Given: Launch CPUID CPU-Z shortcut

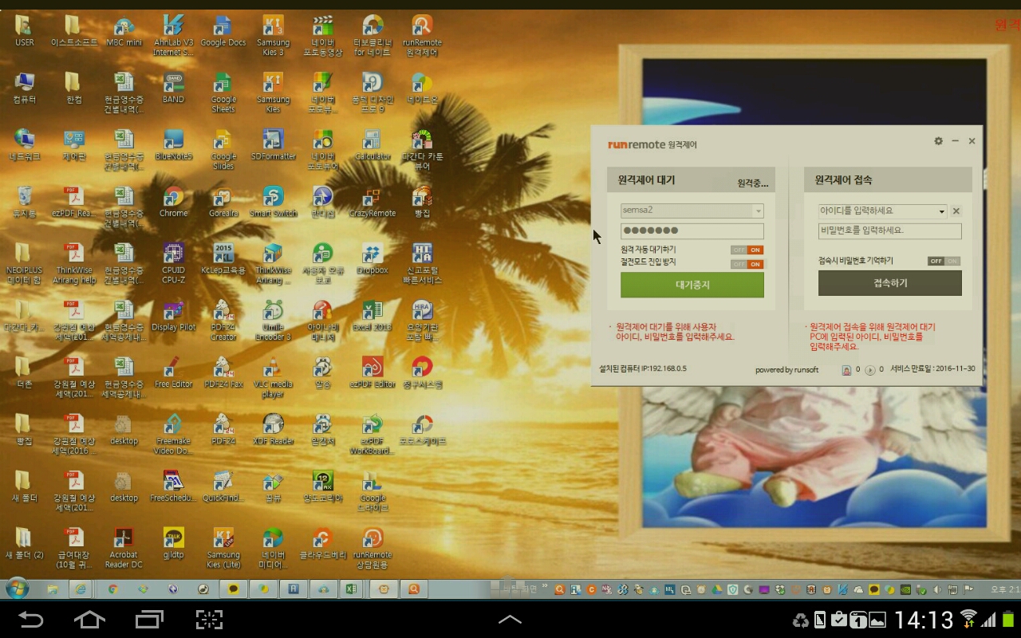Looking at the screenshot, I should click(173, 254).
